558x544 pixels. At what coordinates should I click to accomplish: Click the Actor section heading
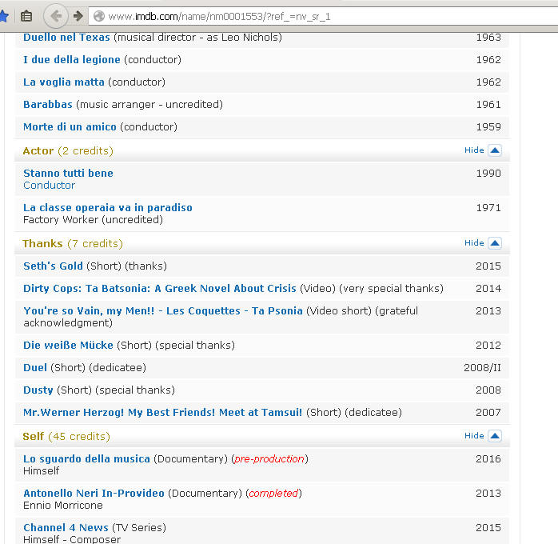coord(38,151)
